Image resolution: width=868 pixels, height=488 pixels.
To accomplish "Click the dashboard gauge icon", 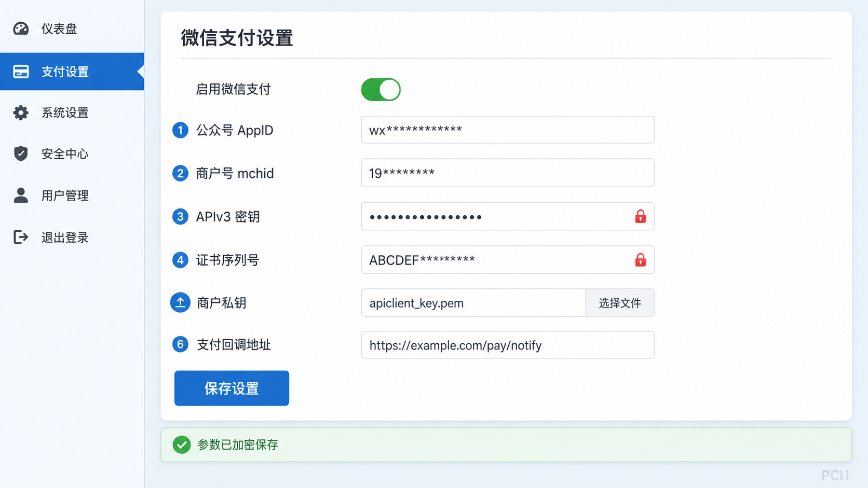I will [21, 29].
